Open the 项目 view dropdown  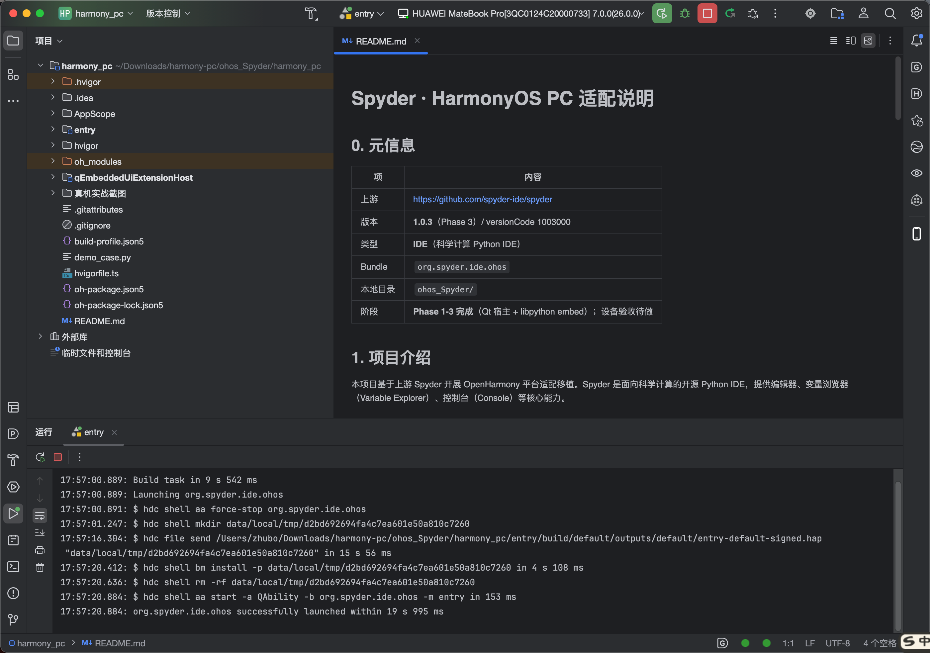point(48,41)
